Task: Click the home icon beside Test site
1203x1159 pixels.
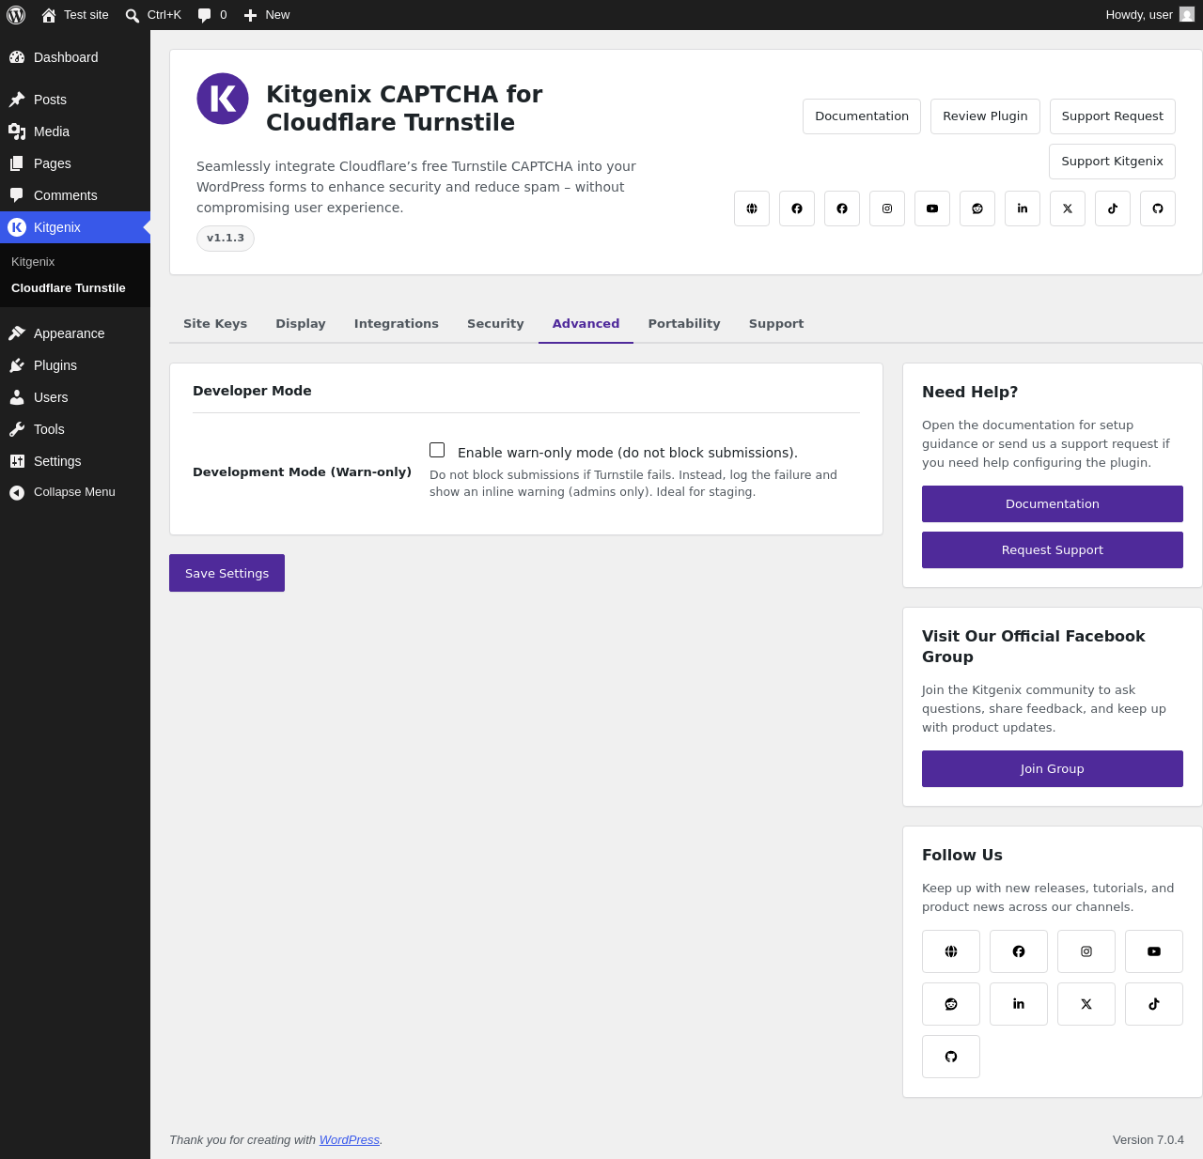Action: [x=49, y=15]
